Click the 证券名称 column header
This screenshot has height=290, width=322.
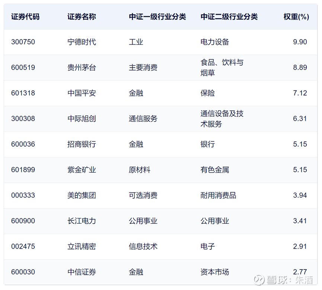tap(82, 17)
